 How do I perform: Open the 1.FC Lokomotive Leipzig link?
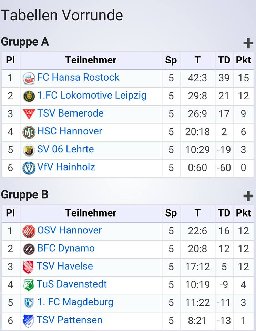pyautogui.click(x=92, y=96)
